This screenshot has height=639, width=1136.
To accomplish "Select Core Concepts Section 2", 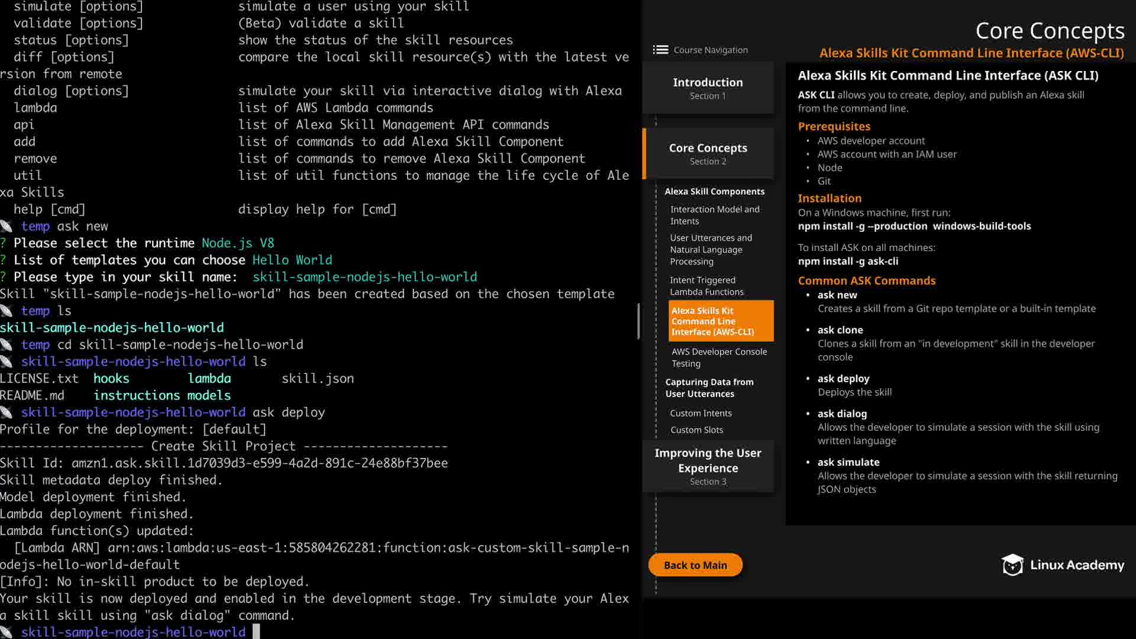I will [708, 153].
